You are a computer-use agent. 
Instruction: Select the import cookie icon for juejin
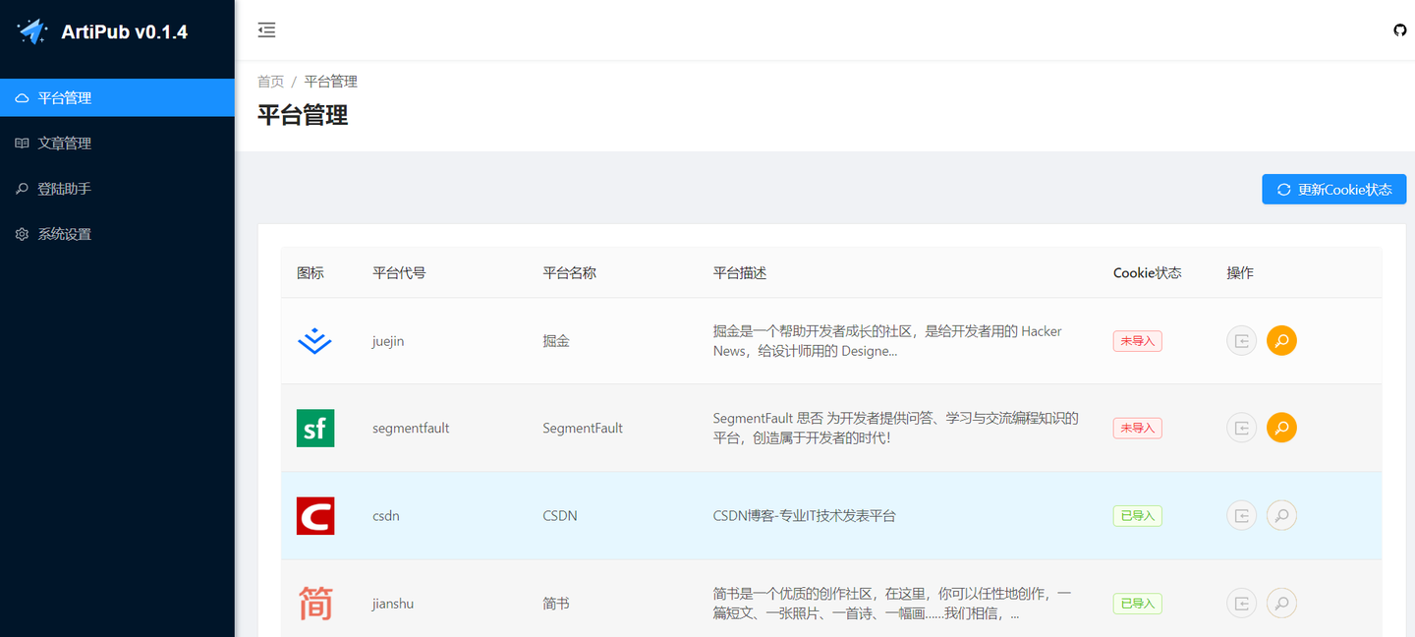tap(1241, 340)
